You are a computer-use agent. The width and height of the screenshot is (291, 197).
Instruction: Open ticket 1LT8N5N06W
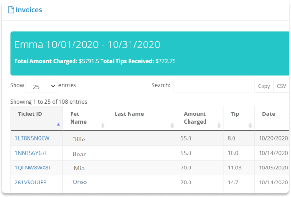tap(32, 138)
